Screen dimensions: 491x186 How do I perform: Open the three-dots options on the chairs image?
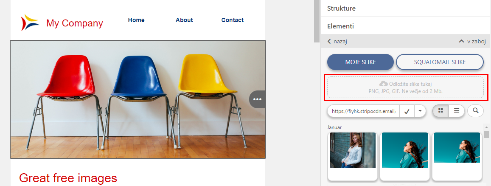pyautogui.click(x=258, y=99)
